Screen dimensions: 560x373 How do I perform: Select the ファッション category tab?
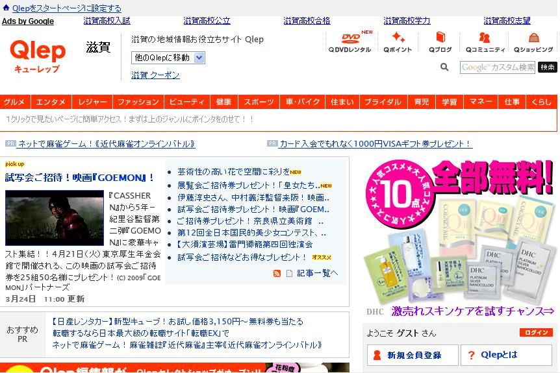click(138, 102)
